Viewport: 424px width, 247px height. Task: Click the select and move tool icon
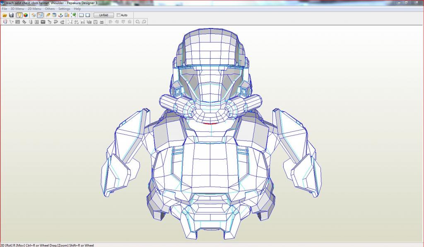click(x=5, y=22)
